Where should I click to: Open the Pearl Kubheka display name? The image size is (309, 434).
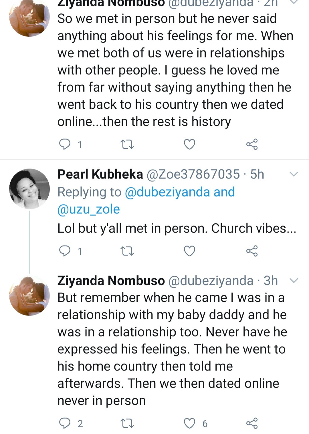click(x=100, y=174)
